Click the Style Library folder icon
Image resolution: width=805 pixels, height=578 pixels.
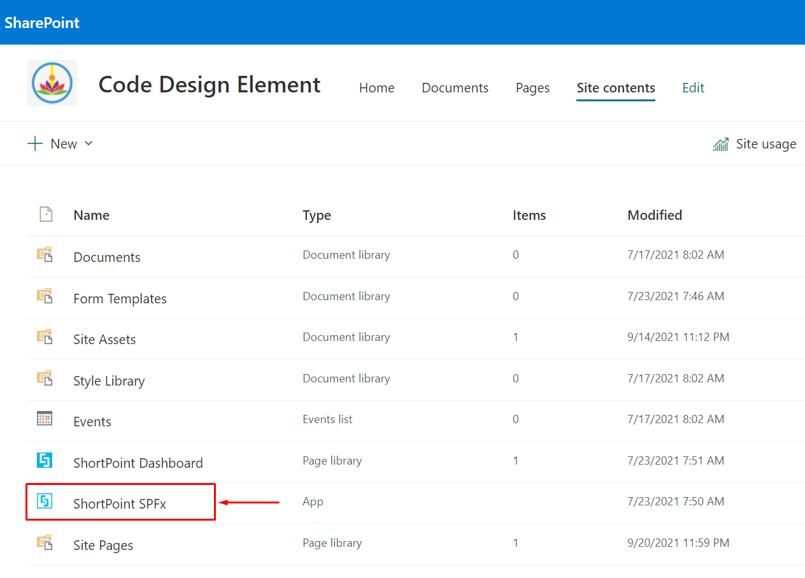[44, 379]
